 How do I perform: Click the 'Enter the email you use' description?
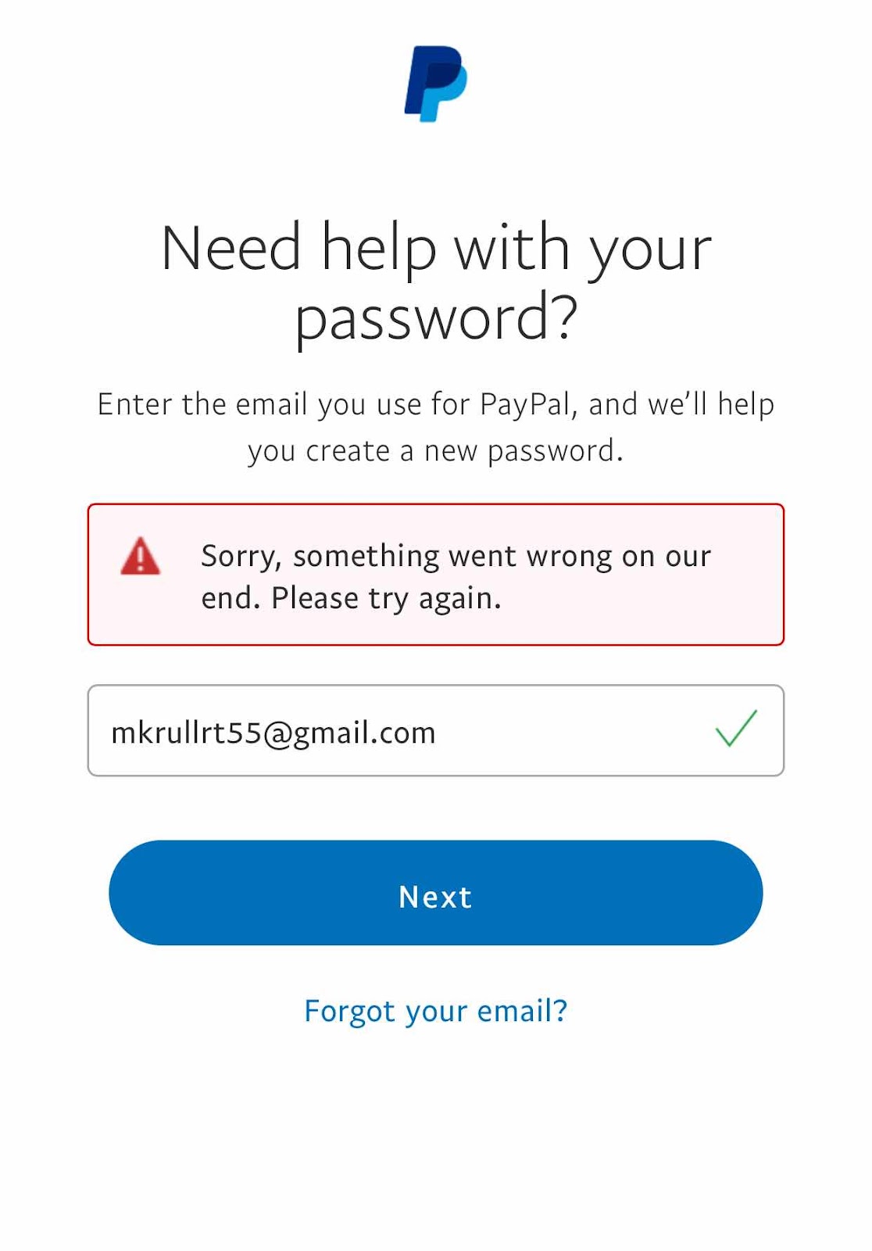436,428
